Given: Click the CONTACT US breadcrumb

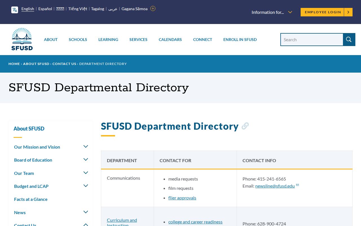Looking at the screenshot, I should 64,64.
